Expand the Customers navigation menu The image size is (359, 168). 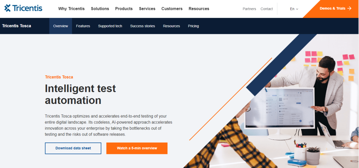click(x=172, y=9)
